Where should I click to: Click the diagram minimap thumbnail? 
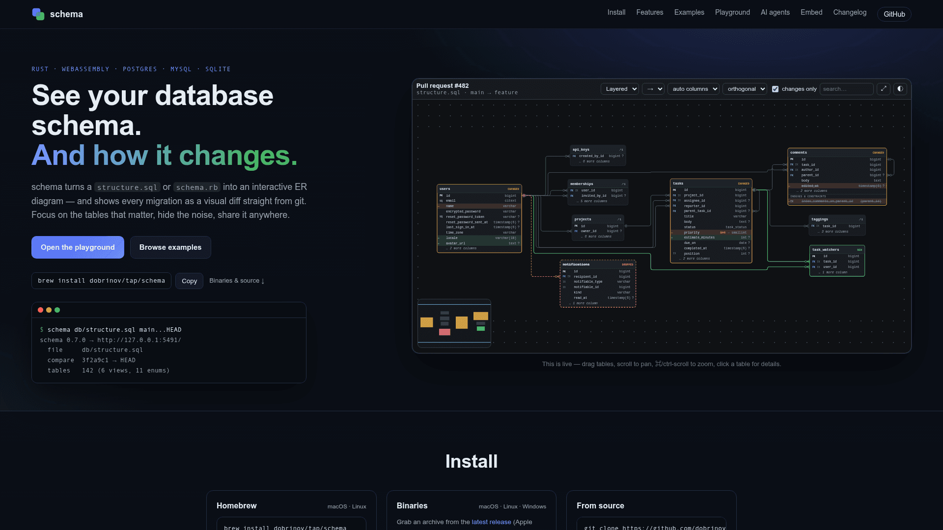(454, 323)
